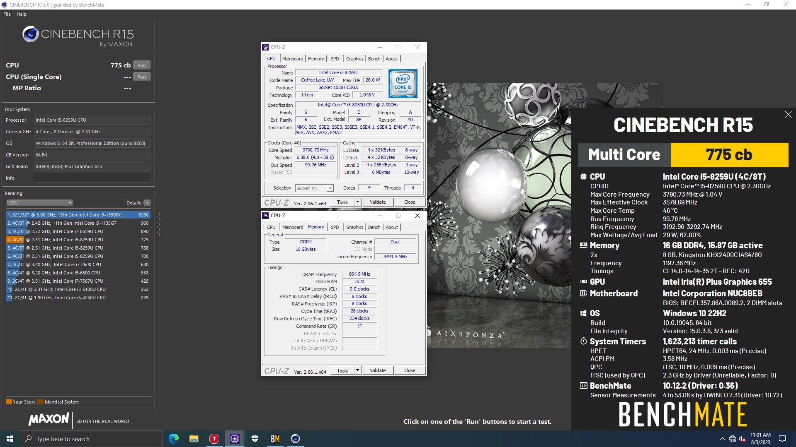
Task: Open ranking Details arrow button
Action: pos(147,203)
